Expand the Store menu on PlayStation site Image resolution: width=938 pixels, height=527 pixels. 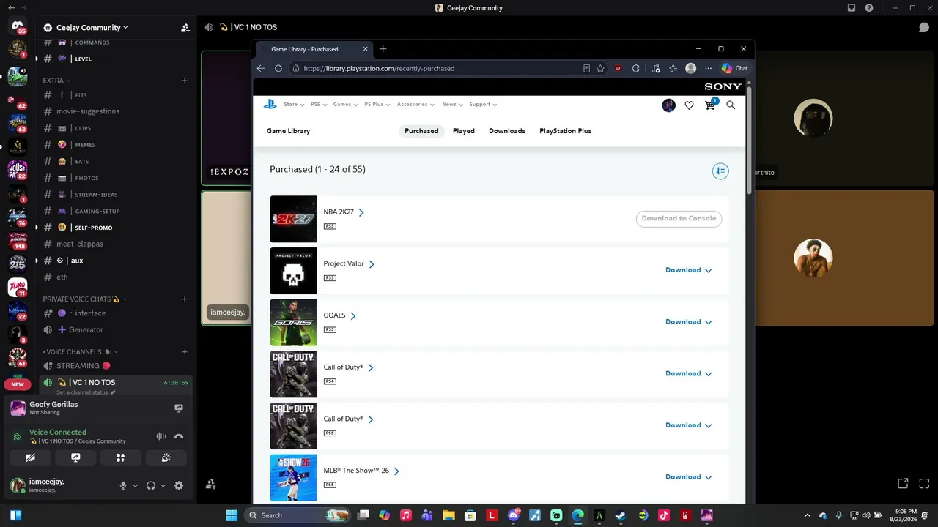pos(294,105)
